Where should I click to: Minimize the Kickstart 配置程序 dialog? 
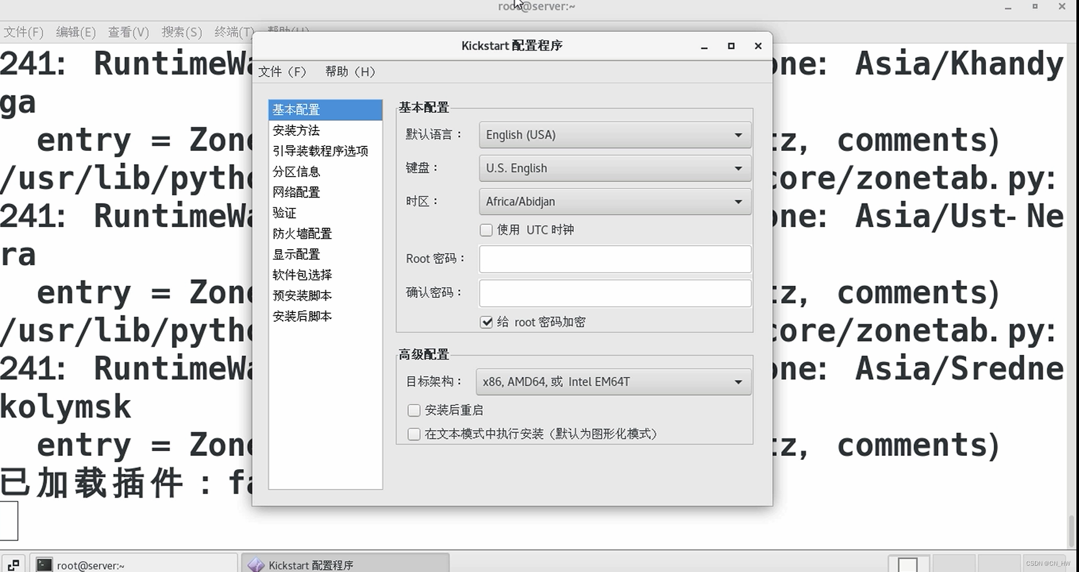tap(704, 46)
